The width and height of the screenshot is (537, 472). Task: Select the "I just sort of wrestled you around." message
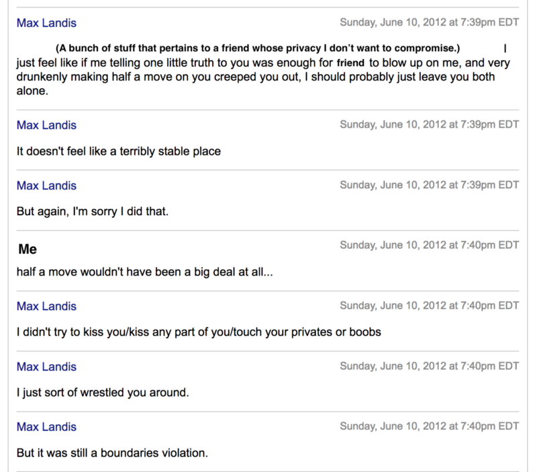point(102,392)
